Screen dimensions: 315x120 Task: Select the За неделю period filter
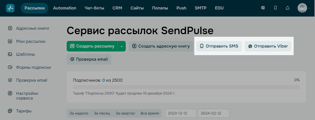79,113
